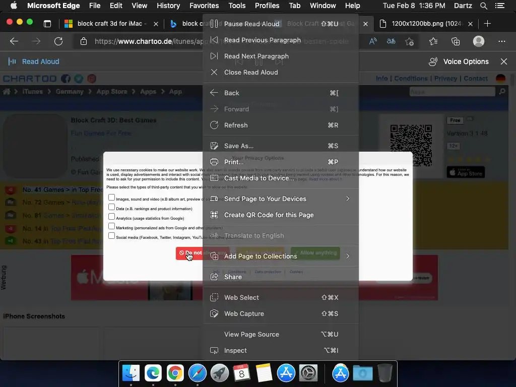
Task: Click the site lock icon in address bar
Action: click(84, 41)
